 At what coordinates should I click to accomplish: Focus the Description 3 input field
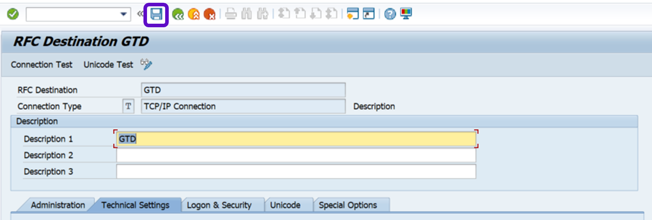[296, 172]
